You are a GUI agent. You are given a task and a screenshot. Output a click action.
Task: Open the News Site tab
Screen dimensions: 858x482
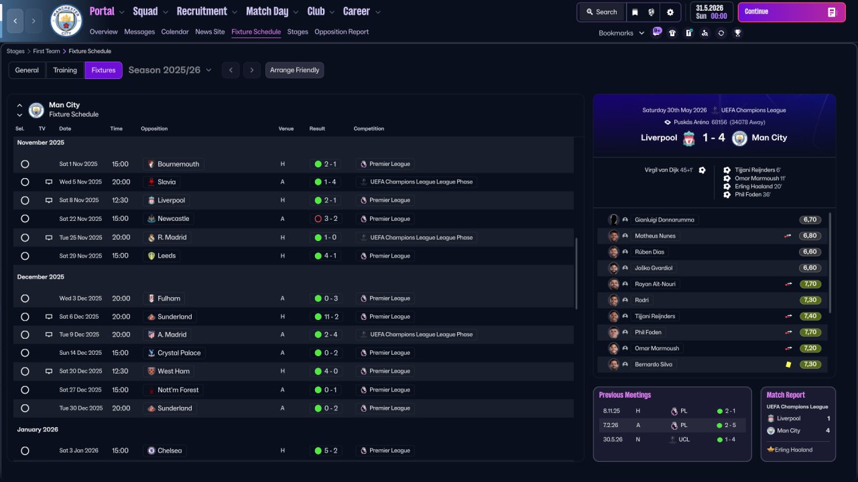click(x=210, y=32)
